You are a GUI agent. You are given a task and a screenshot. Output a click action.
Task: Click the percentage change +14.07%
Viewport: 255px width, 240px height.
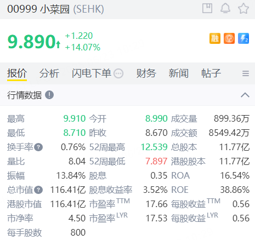(x=83, y=47)
